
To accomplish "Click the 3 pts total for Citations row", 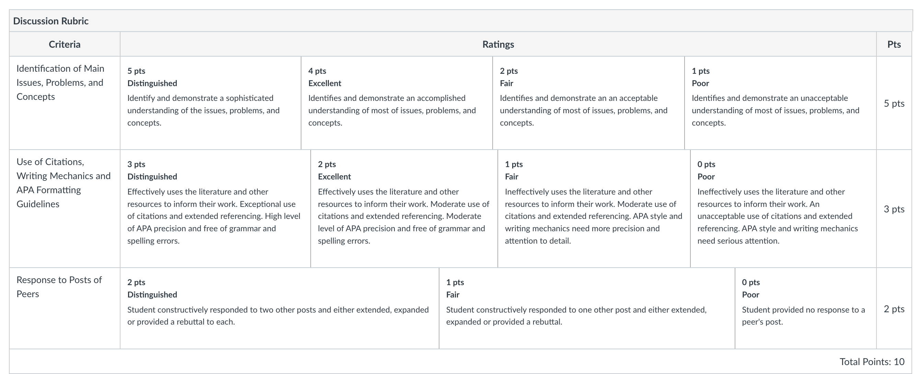I will point(894,209).
